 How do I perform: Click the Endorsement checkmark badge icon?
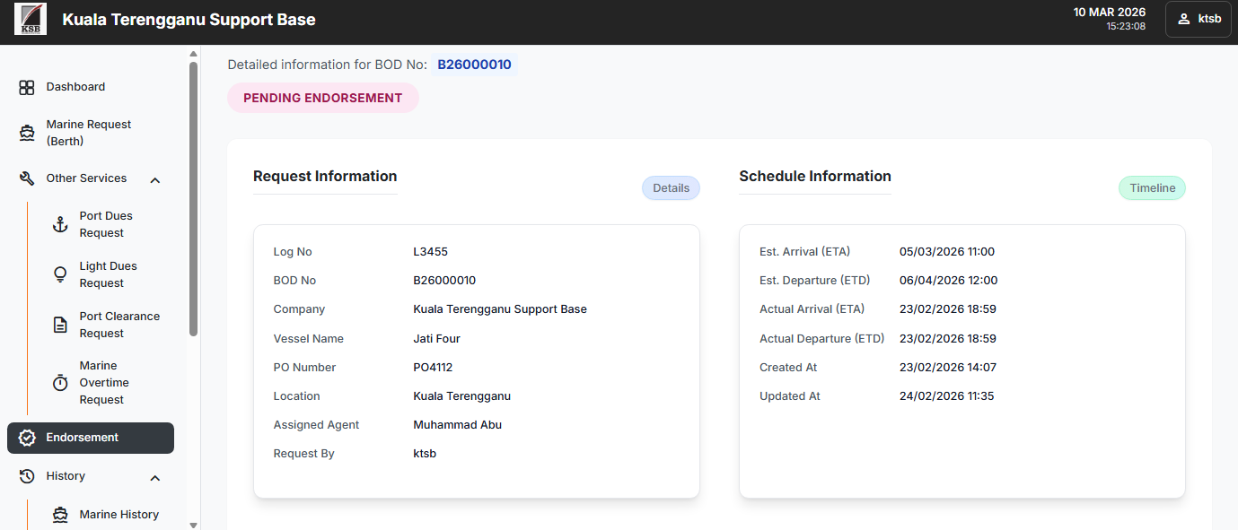pos(27,438)
